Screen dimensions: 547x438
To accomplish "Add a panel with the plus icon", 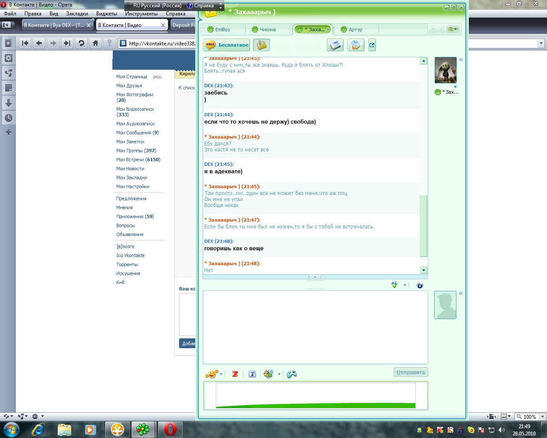I will 8,132.
